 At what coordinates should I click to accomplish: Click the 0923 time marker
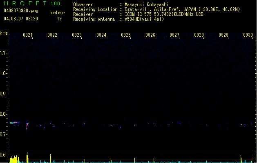77,35
